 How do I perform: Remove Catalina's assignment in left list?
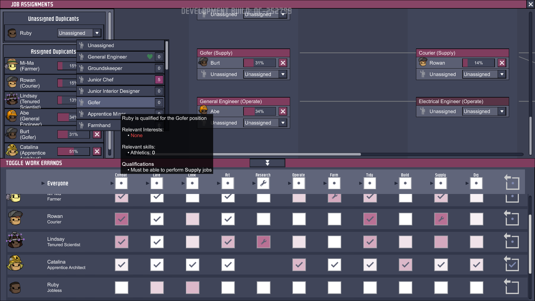click(x=97, y=151)
